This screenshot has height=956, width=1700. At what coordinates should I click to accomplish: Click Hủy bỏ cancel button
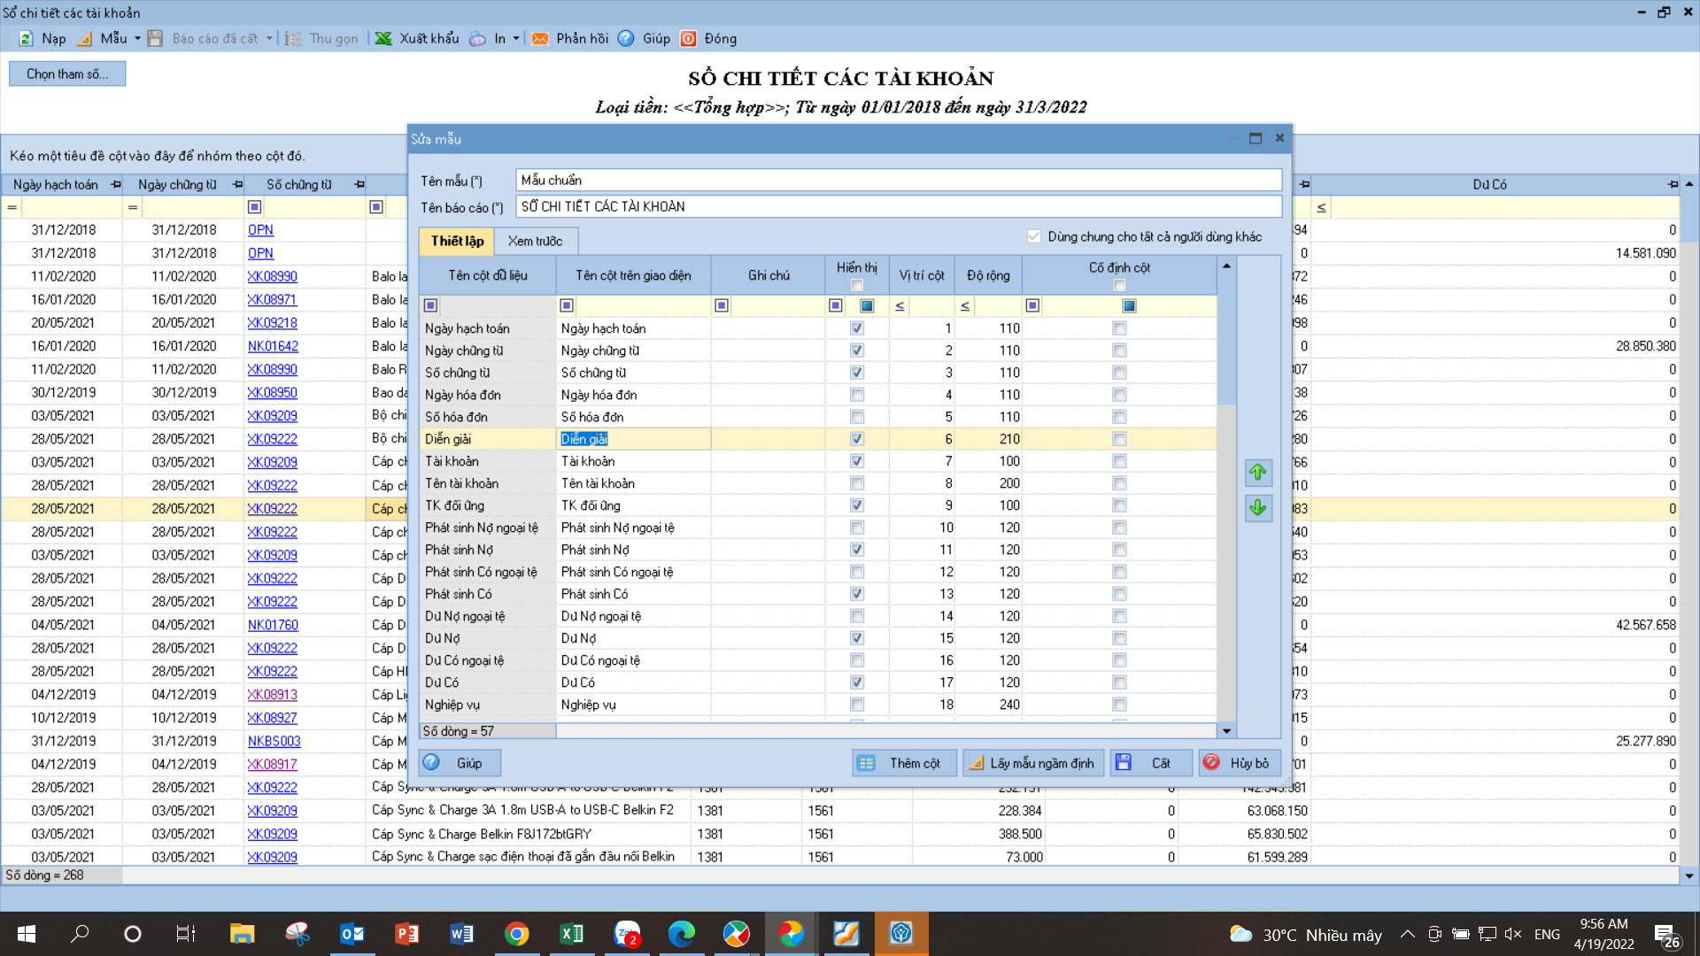tap(1240, 763)
